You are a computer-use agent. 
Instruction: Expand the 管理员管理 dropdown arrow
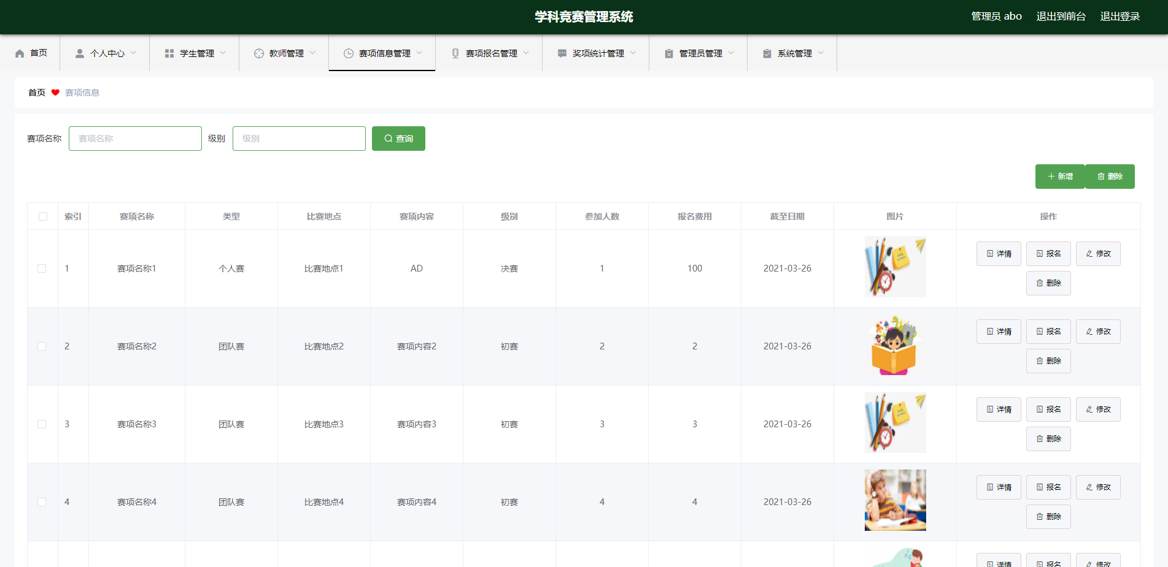coord(731,53)
